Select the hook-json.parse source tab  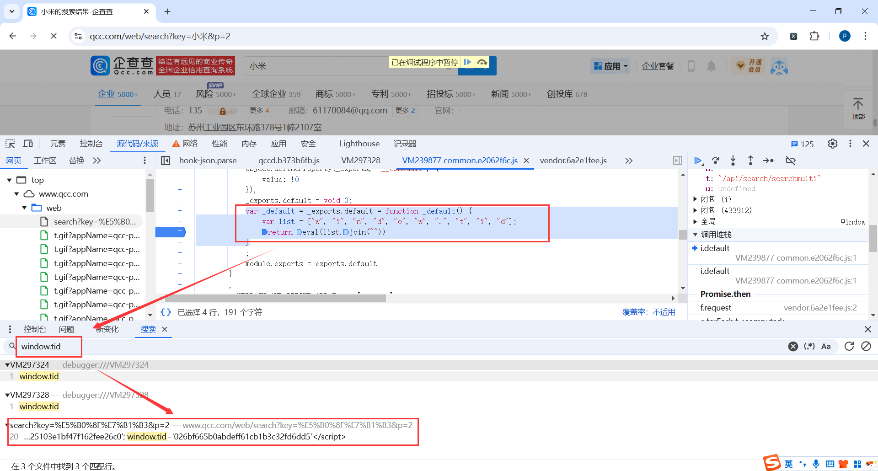[x=208, y=161]
